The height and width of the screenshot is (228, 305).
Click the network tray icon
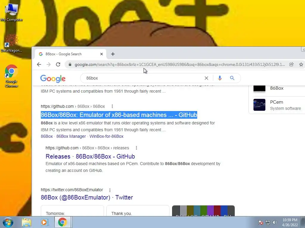pos(268,222)
